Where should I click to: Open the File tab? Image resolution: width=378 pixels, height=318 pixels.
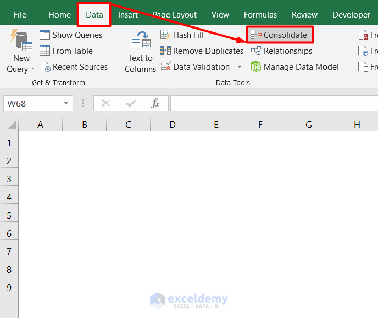point(20,15)
